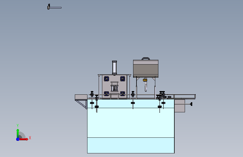The width and height of the screenshot is (243, 157).
Task: Click the blue Z axis ball of the triad
Action: 18,139
